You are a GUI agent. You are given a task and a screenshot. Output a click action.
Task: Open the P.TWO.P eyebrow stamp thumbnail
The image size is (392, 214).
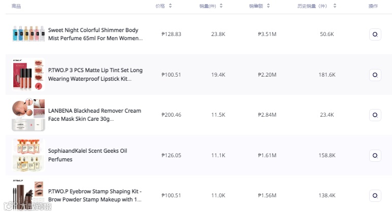pos(29,195)
